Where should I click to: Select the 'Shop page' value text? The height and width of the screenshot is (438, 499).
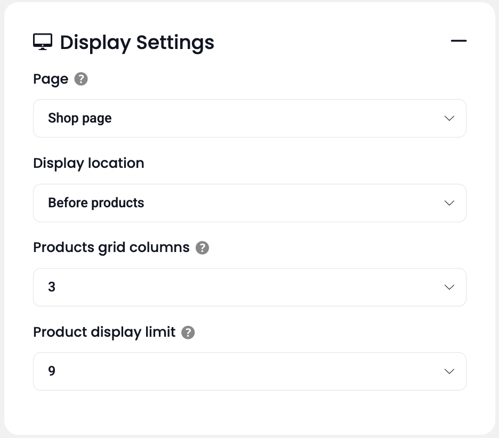click(80, 118)
